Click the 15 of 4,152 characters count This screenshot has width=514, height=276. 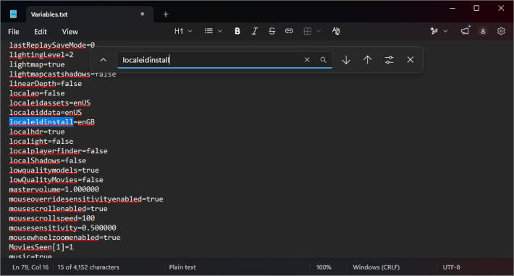click(x=88, y=267)
